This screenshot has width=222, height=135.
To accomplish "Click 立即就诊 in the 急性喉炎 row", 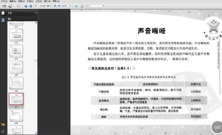I will coord(196,101).
